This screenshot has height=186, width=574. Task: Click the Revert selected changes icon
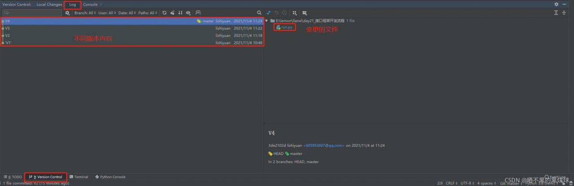click(x=277, y=13)
